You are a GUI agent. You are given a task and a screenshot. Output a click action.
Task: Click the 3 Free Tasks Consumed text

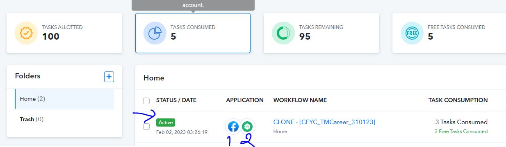[x=461, y=131]
